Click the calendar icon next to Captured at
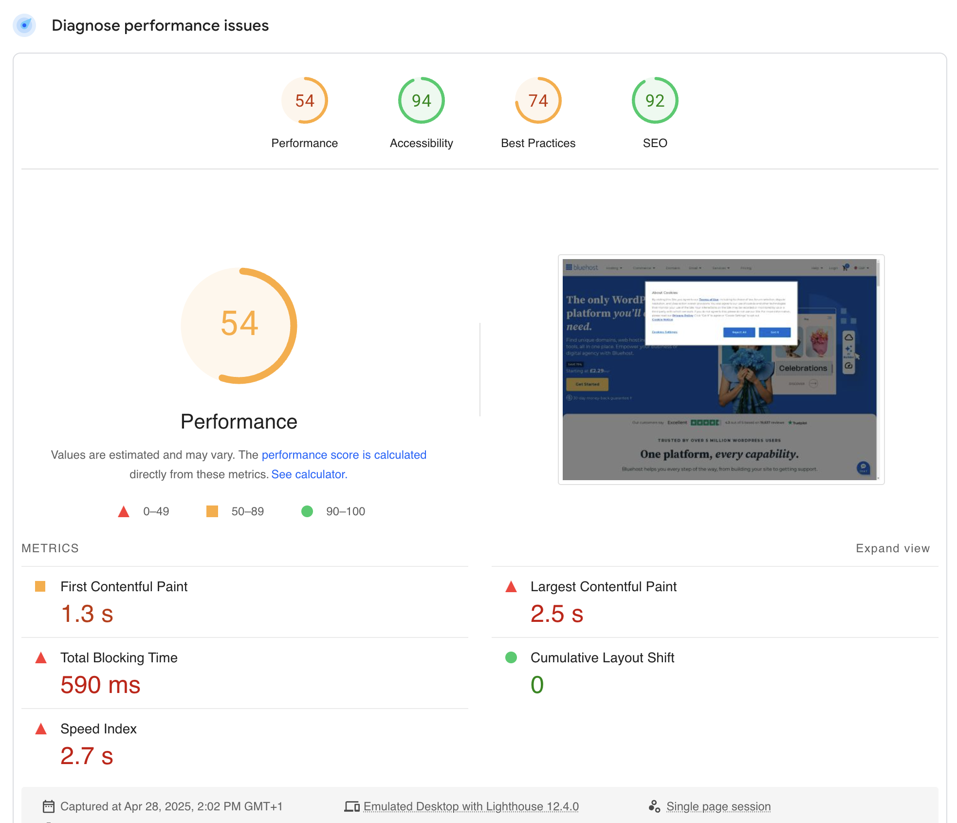Image resolution: width=957 pixels, height=823 pixels. (49, 806)
